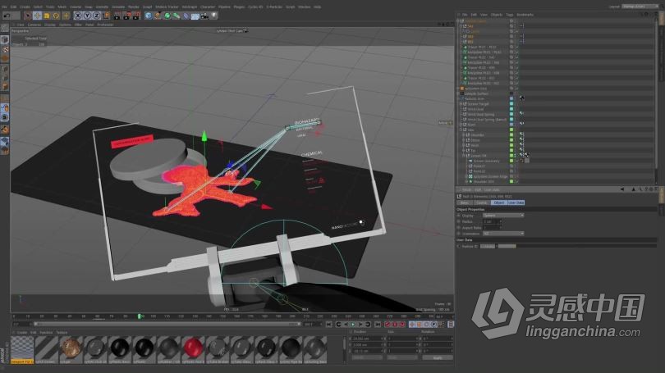
Task: Collapse the Screen Tilt hierarchy
Action: (x=464, y=156)
